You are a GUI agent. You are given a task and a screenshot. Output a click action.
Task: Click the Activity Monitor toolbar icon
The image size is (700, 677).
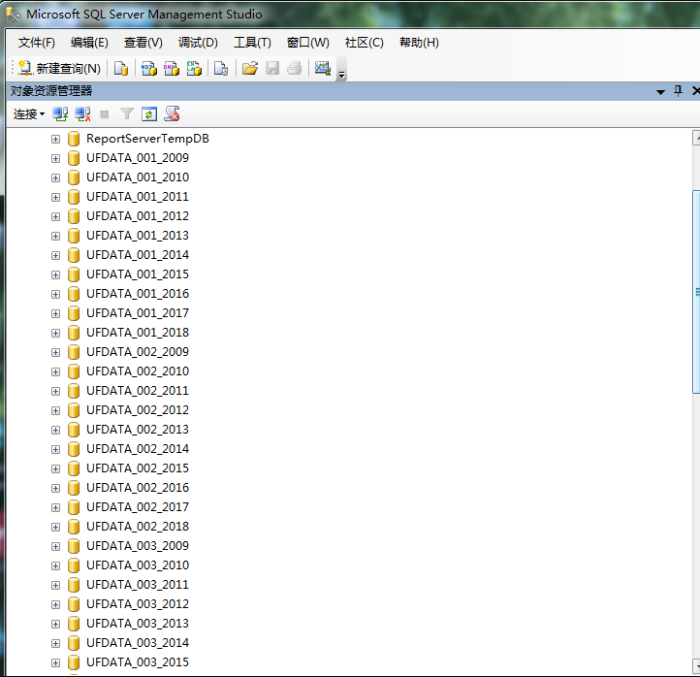[x=322, y=68]
